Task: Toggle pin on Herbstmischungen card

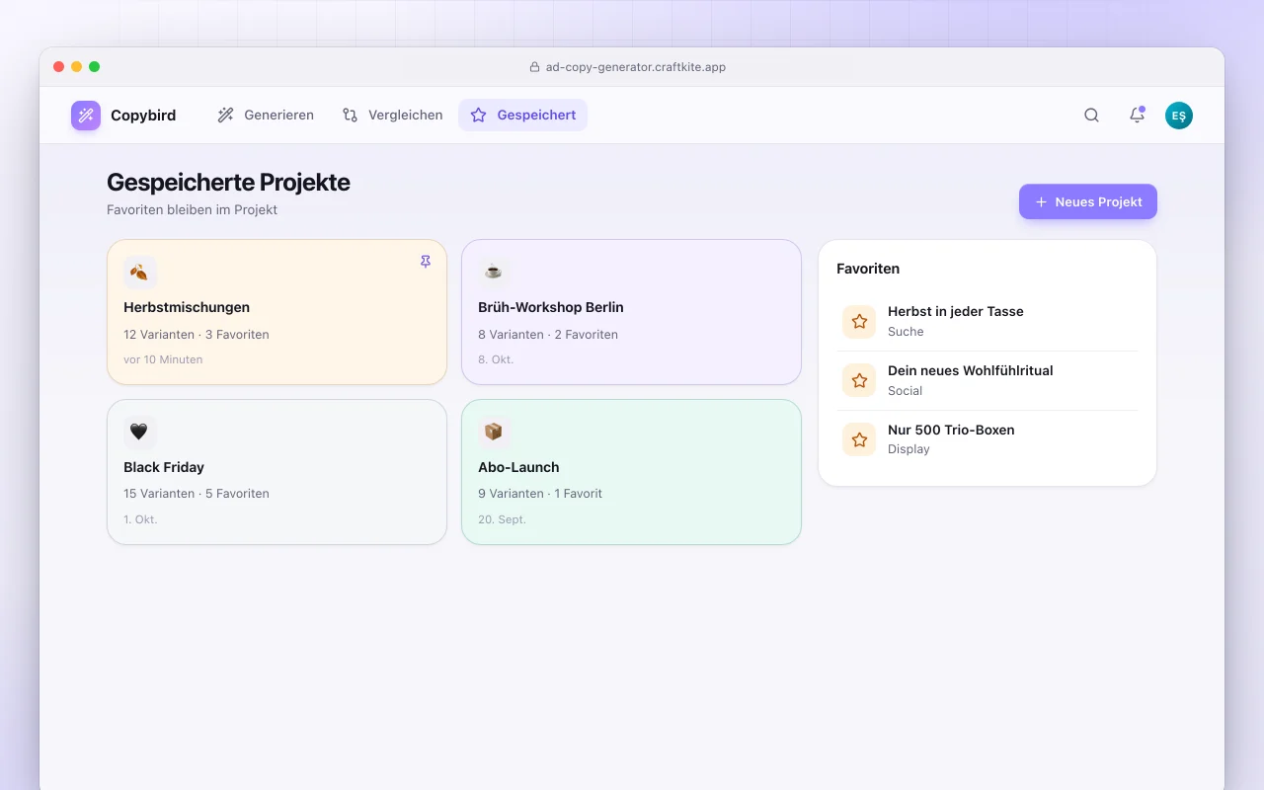Action: coord(426,262)
